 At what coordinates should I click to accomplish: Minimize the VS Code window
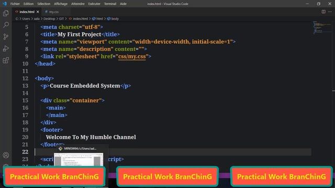pos(307,4)
